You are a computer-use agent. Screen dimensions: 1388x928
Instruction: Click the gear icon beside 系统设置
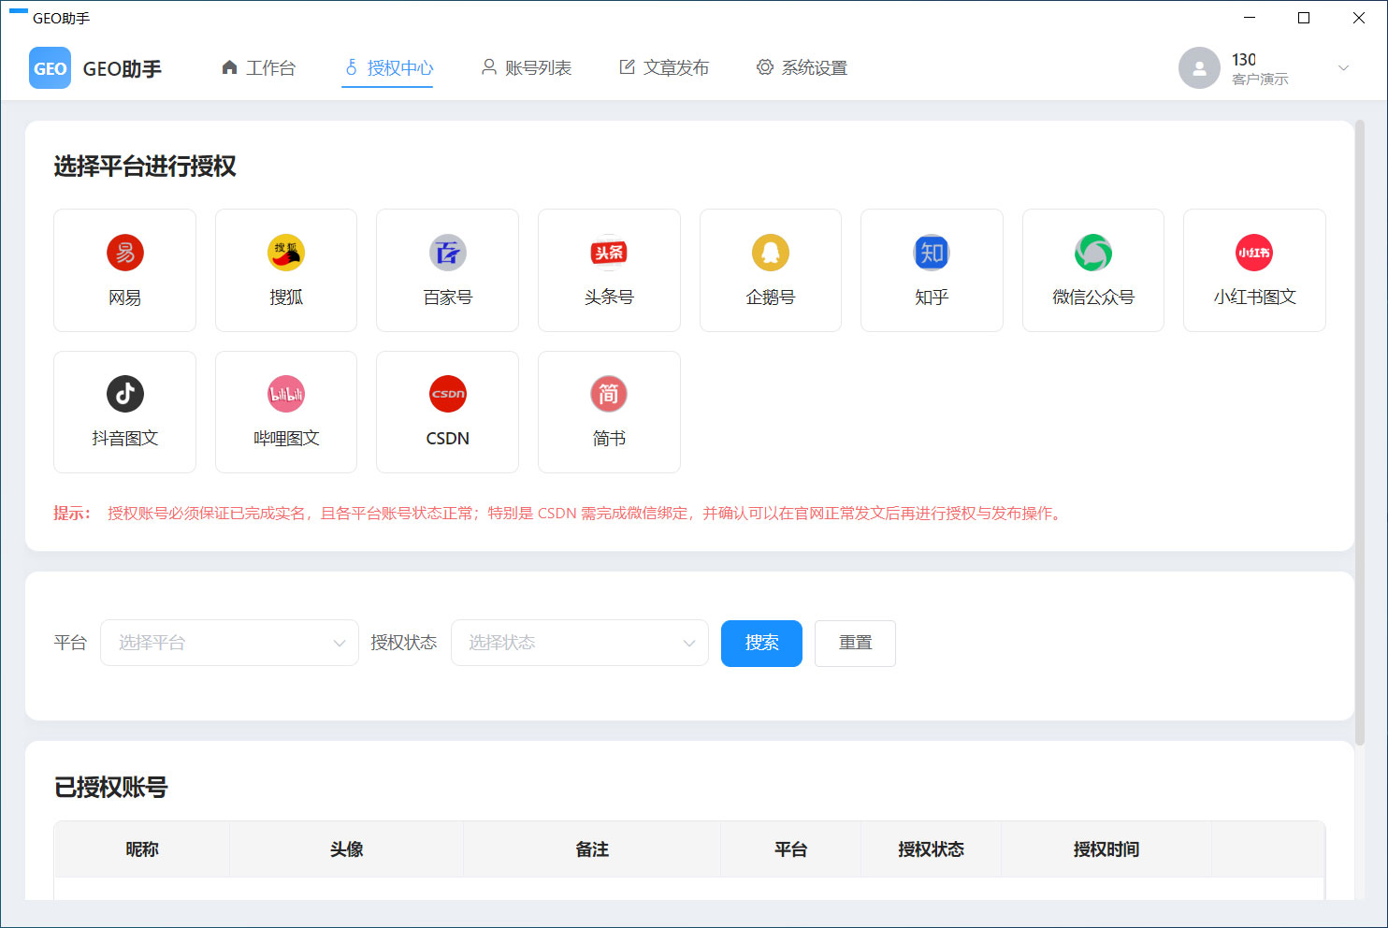pyautogui.click(x=765, y=67)
